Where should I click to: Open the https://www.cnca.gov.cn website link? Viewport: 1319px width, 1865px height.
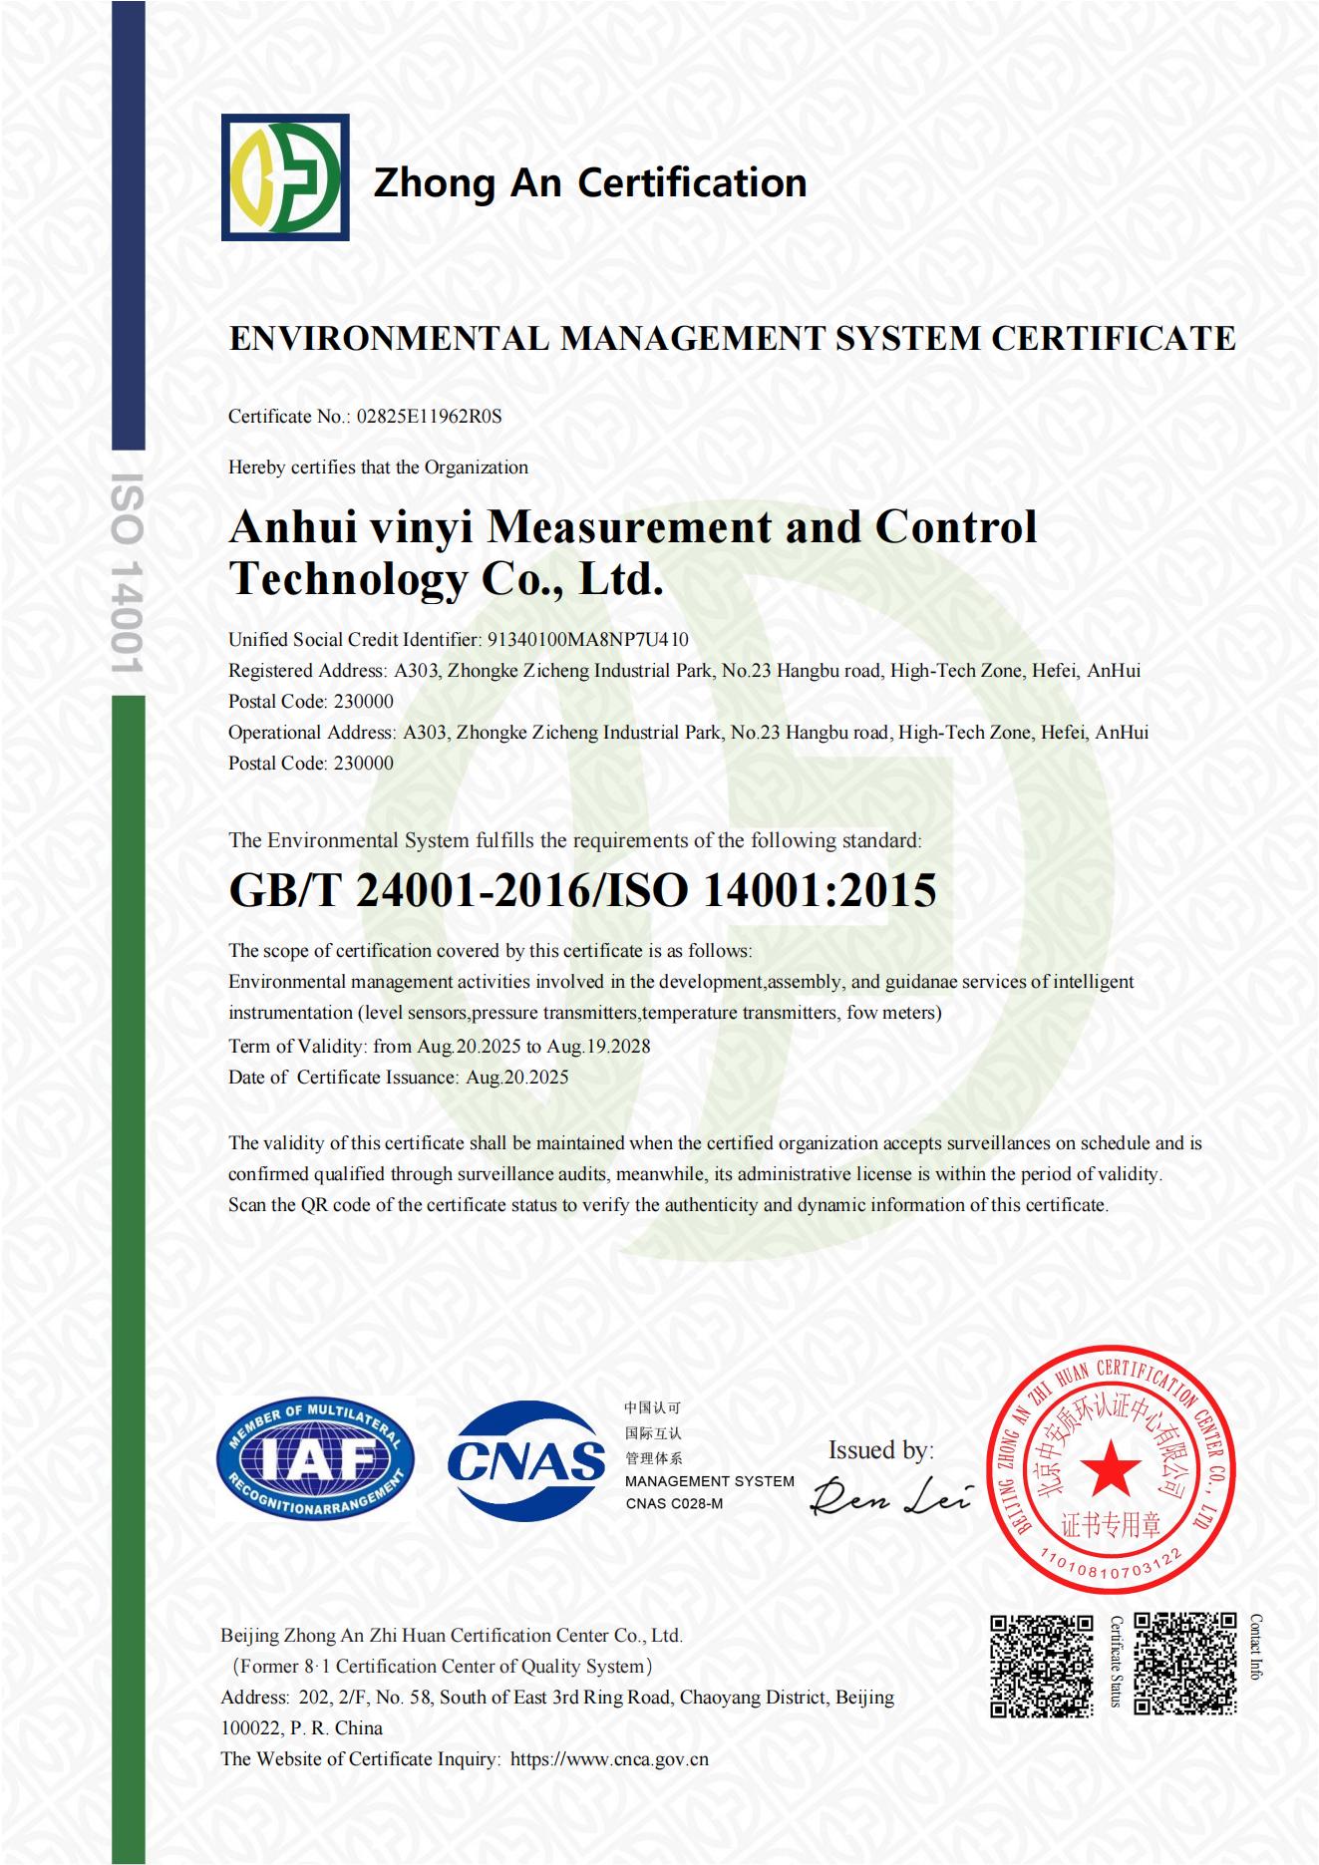pos(609,1758)
